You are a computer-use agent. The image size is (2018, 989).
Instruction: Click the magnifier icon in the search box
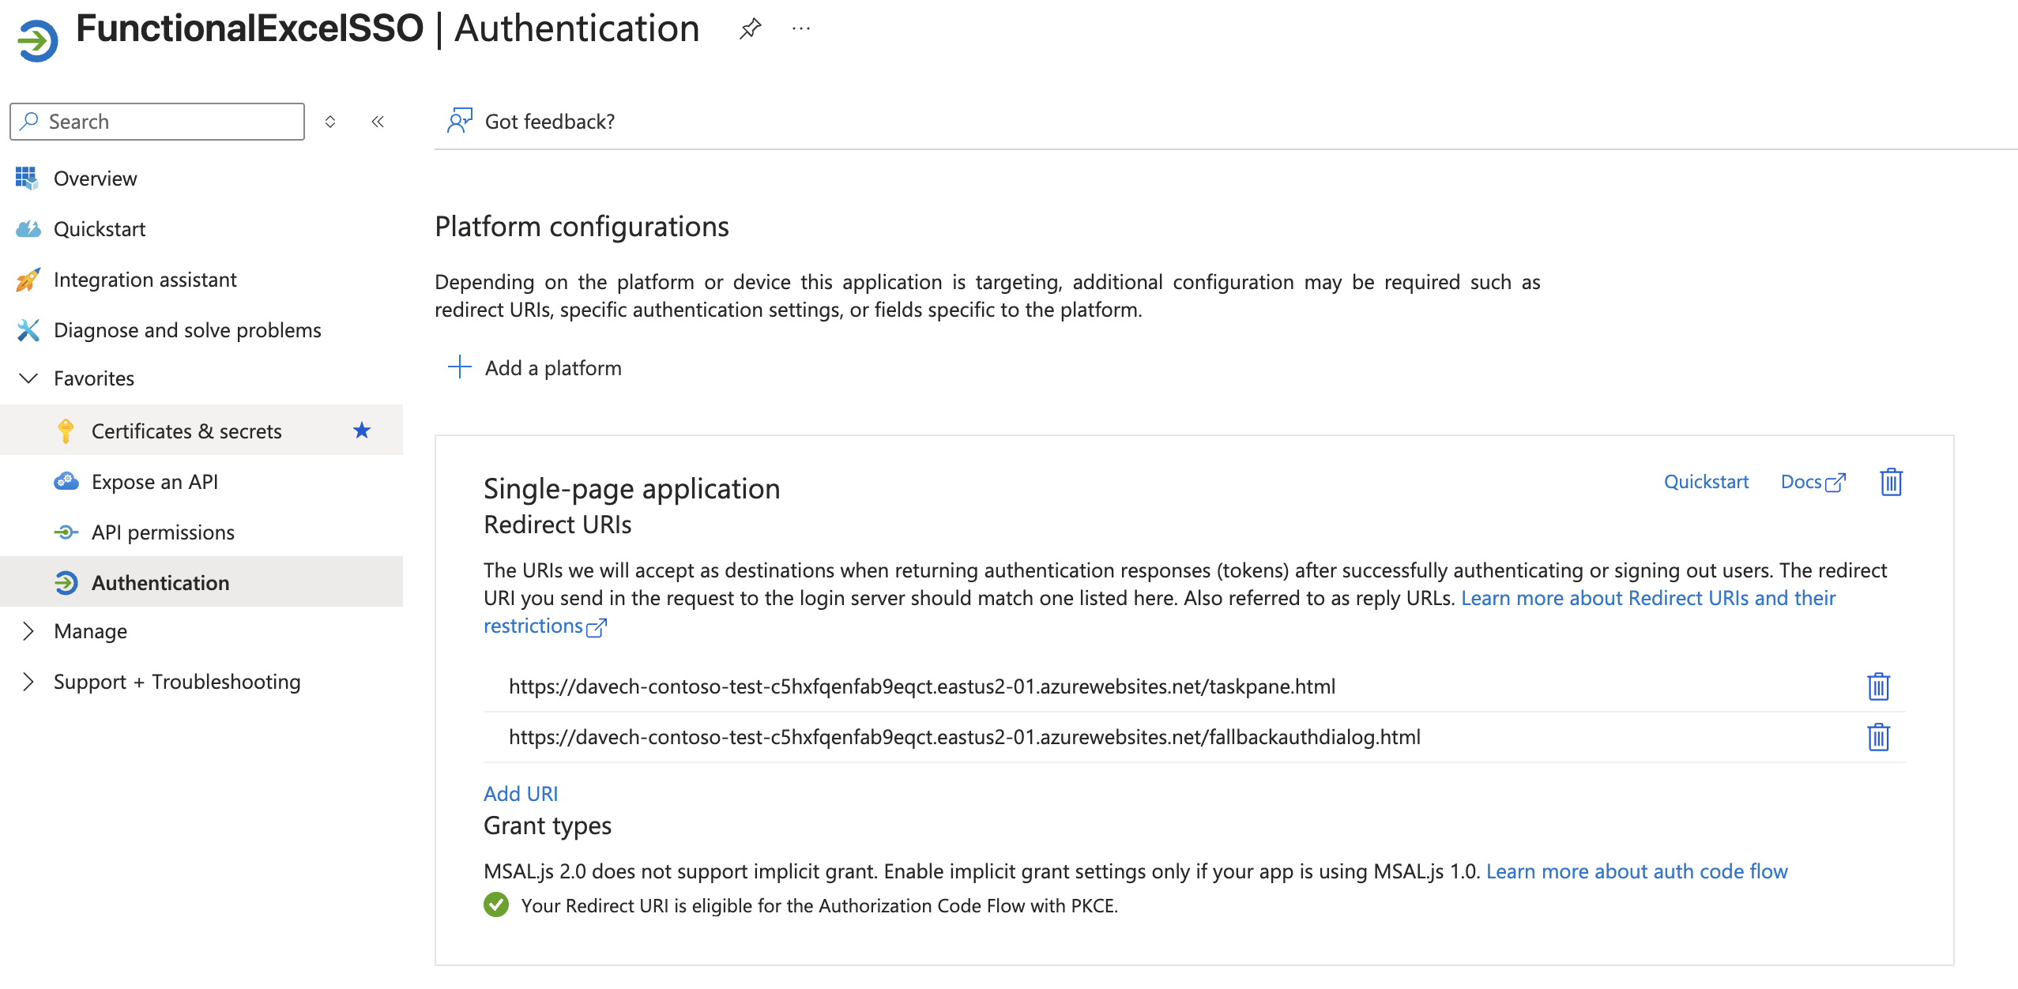point(29,121)
